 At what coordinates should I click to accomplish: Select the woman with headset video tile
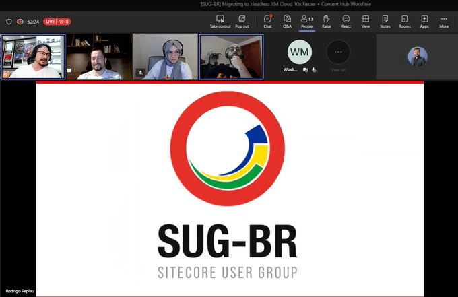[165, 57]
